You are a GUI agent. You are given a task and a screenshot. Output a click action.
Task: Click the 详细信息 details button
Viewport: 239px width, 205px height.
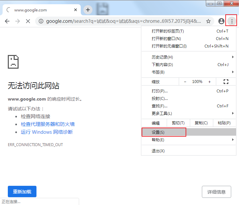[x=217, y=192]
